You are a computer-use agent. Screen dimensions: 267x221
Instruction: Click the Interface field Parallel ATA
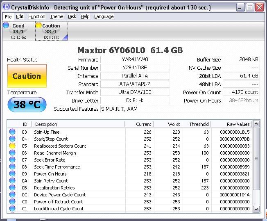pyautogui.click(x=135, y=76)
